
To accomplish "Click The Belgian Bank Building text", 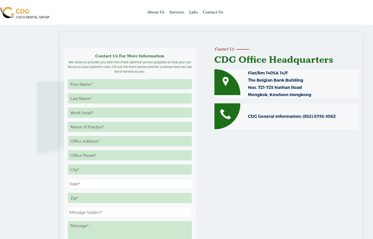I will pyautogui.click(x=275, y=80).
